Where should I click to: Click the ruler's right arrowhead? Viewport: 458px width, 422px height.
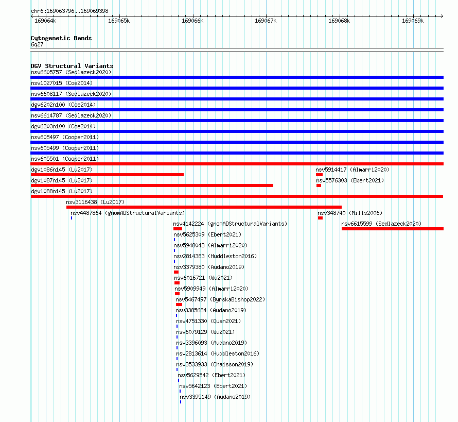click(442, 16)
